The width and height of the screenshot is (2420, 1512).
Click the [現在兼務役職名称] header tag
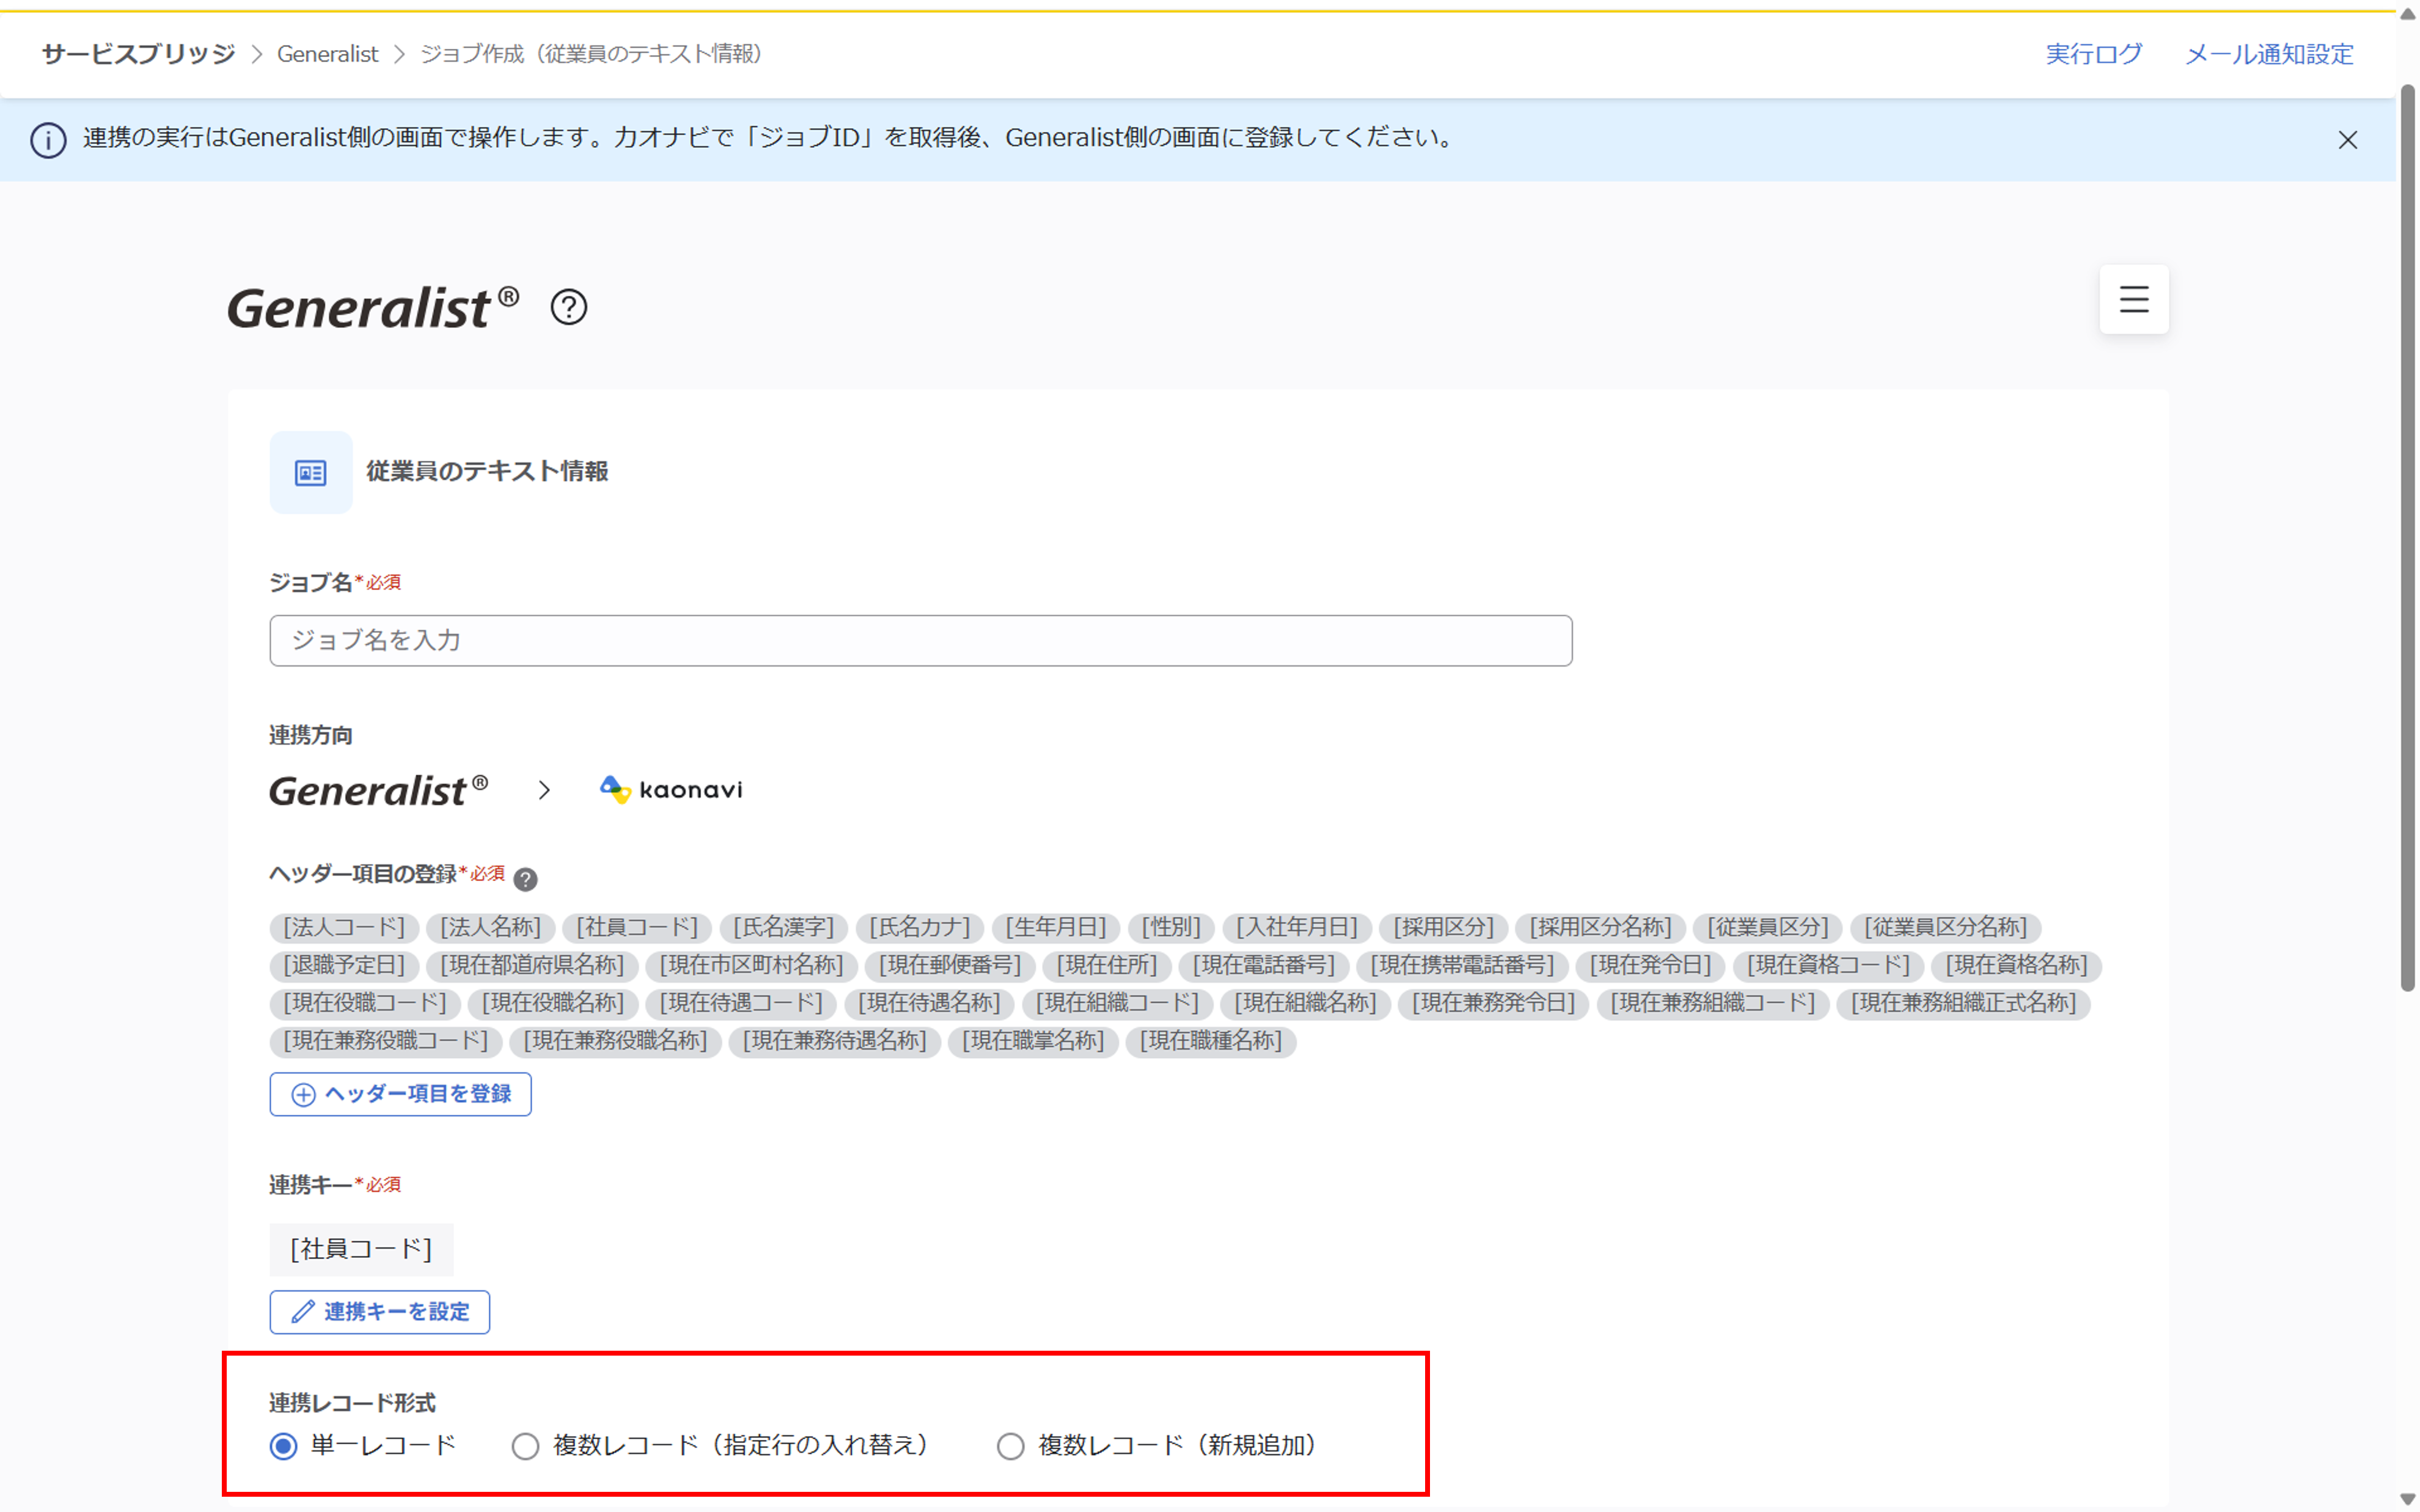[x=615, y=1041]
